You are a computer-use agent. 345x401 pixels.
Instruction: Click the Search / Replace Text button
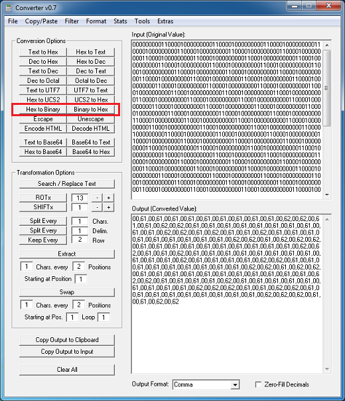[x=67, y=184]
